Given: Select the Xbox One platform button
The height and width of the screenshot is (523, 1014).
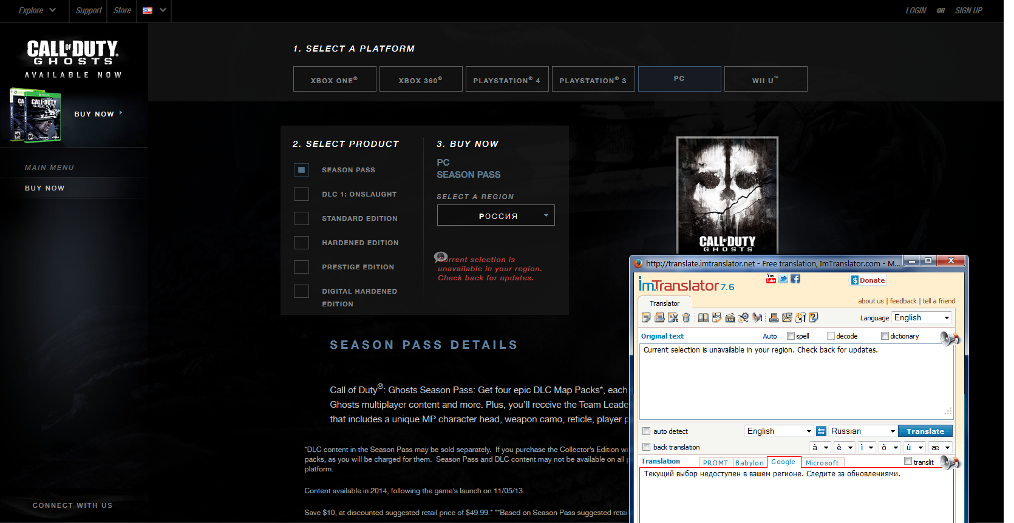Looking at the screenshot, I should point(335,79).
